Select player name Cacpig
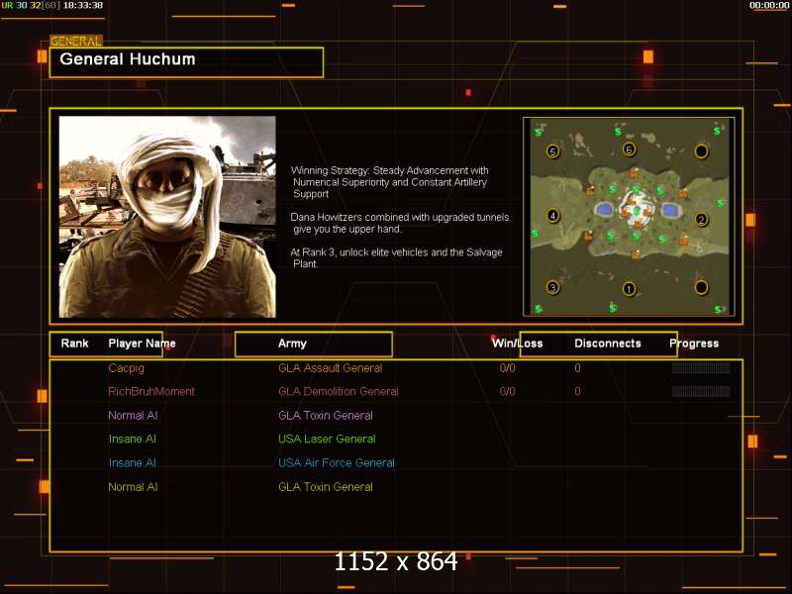 (127, 368)
